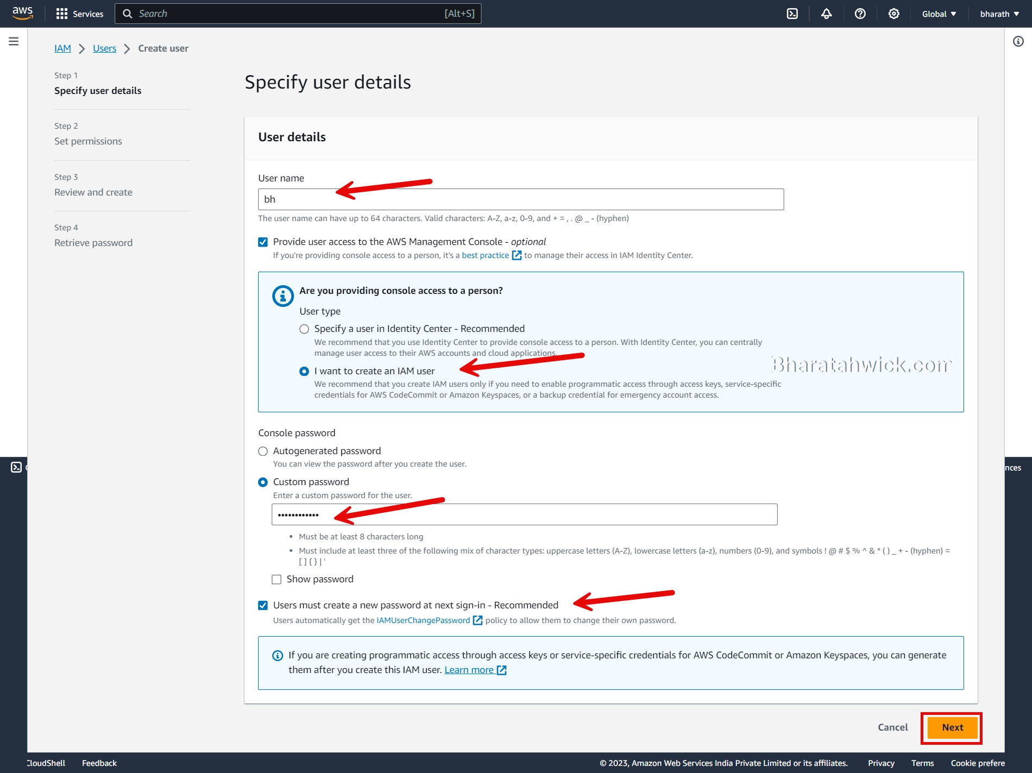The width and height of the screenshot is (1032, 773).
Task: Open Cookie preferences footer link
Action: tap(978, 763)
